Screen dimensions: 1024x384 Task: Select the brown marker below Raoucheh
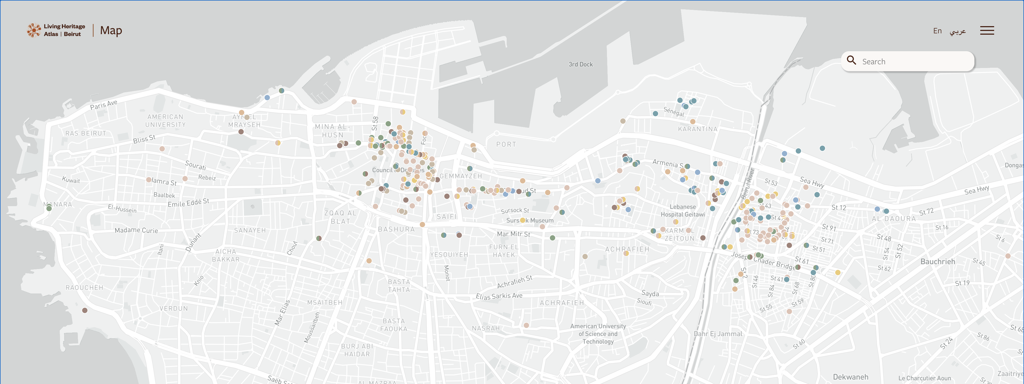[x=85, y=310]
